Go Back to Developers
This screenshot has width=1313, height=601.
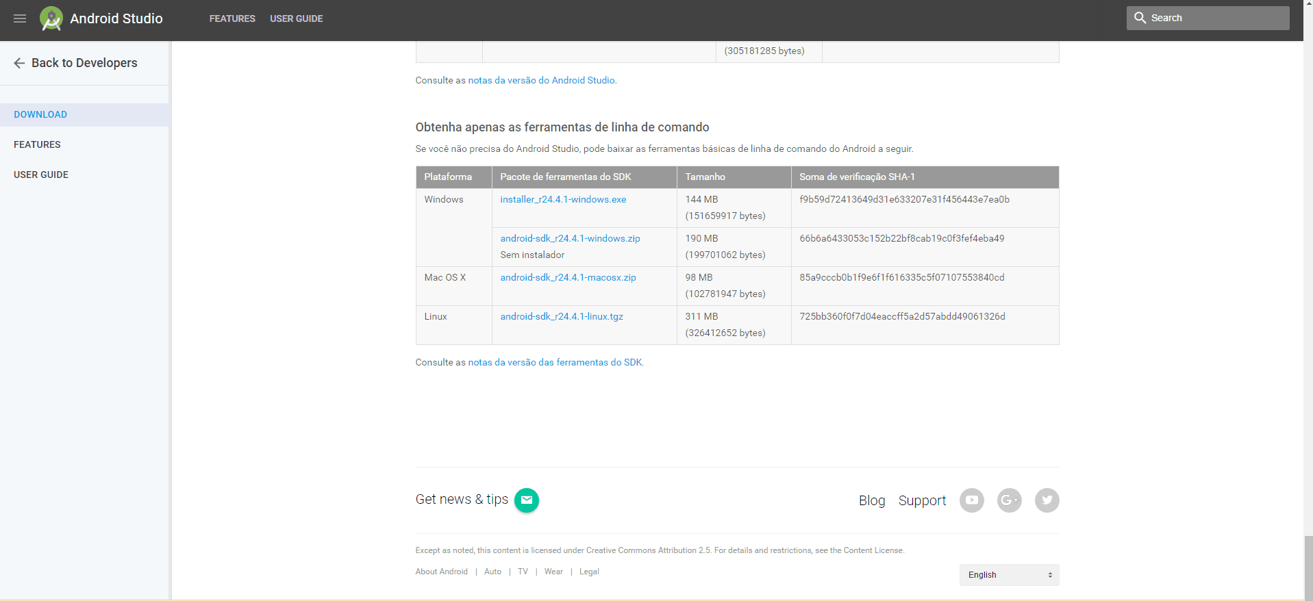coord(84,63)
